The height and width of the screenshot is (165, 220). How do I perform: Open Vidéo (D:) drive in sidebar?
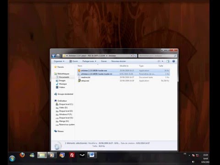point(63,108)
